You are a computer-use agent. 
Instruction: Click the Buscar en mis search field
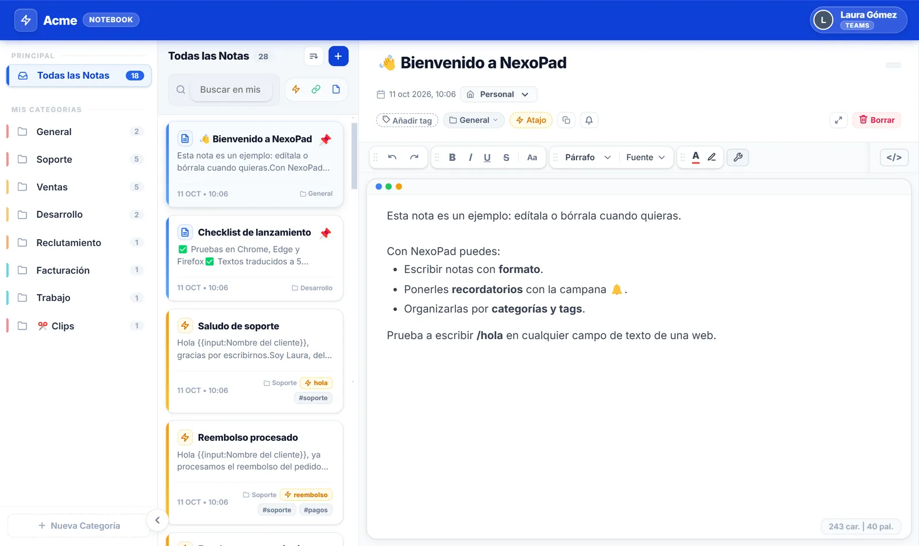point(230,90)
